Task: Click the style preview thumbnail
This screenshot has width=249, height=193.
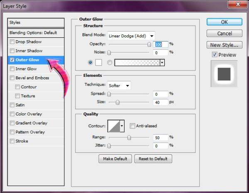Action: coord(224,74)
